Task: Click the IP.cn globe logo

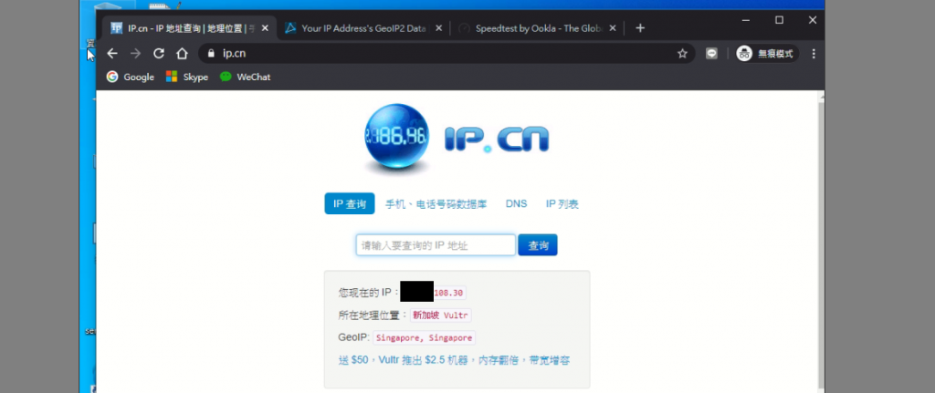Action: (396, 140)
